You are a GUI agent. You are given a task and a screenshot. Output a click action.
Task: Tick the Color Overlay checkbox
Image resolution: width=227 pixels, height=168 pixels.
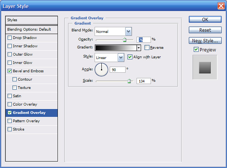pyautogui.click(x=9, y=104)
